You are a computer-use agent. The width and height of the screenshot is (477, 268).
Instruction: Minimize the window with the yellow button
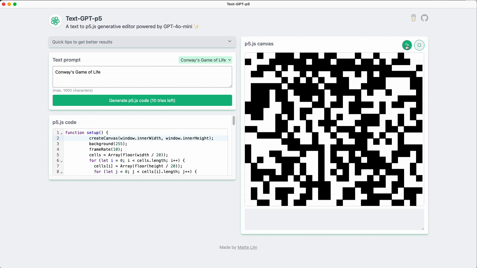tap(9, 4)
